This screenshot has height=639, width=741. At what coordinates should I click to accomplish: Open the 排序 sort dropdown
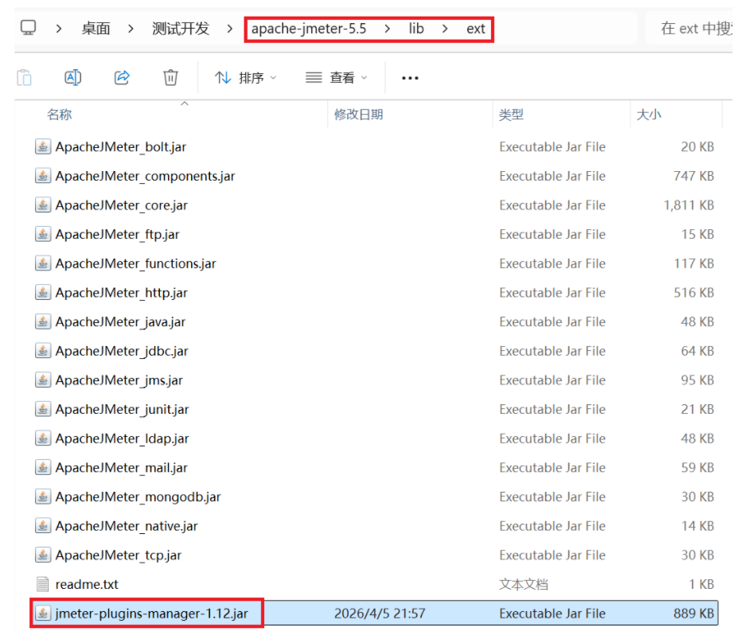[245, 77]
